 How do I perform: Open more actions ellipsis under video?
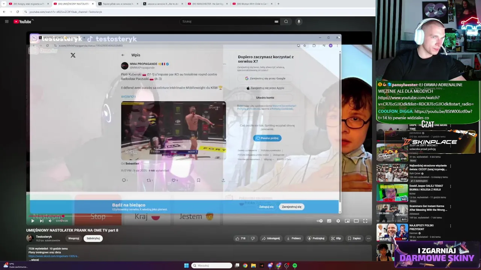point(368,238)
